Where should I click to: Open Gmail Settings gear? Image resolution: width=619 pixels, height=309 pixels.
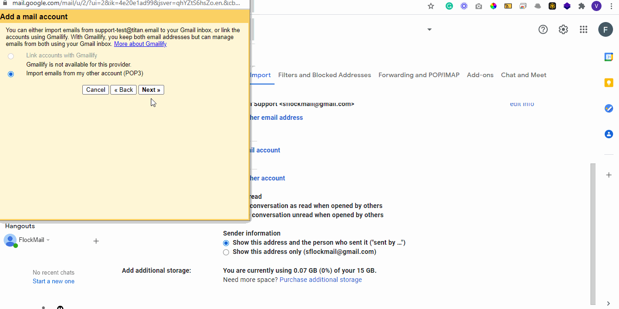coord(563,29)
